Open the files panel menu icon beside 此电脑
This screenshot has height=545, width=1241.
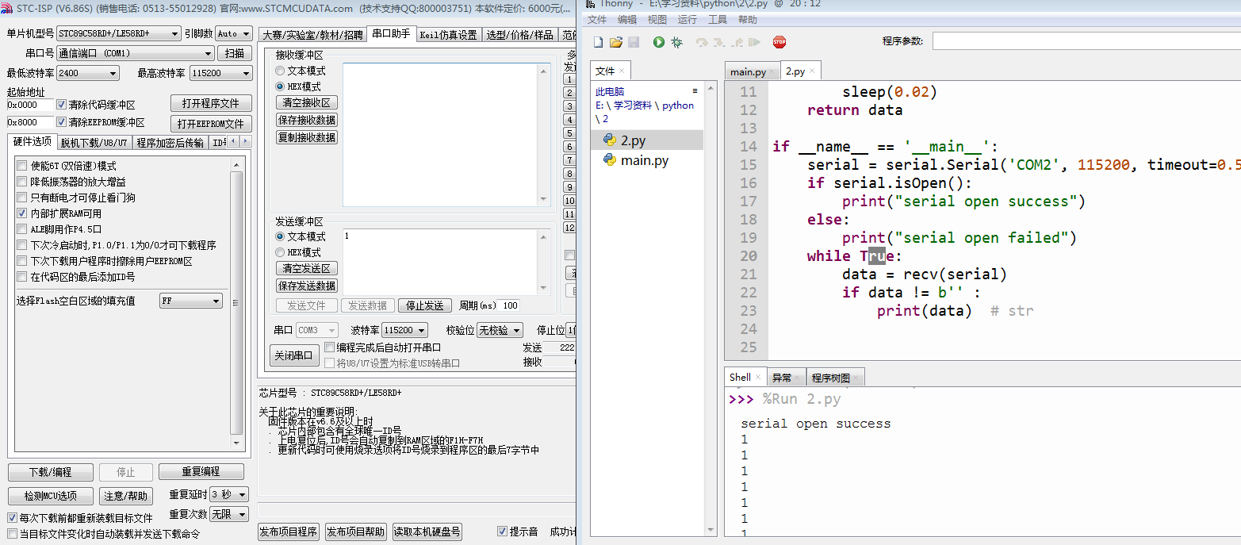695,91
